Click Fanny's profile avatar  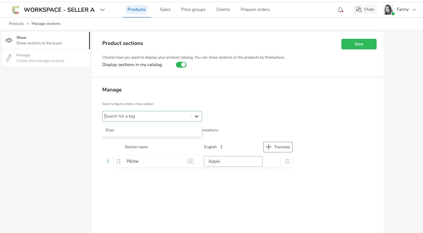tap(388, 10)
